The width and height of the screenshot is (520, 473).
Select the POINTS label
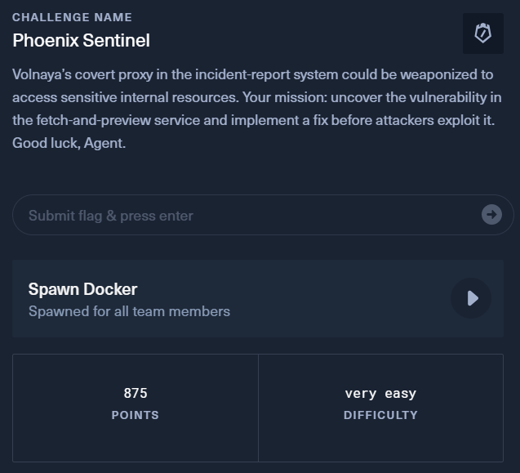click(136, 415)
